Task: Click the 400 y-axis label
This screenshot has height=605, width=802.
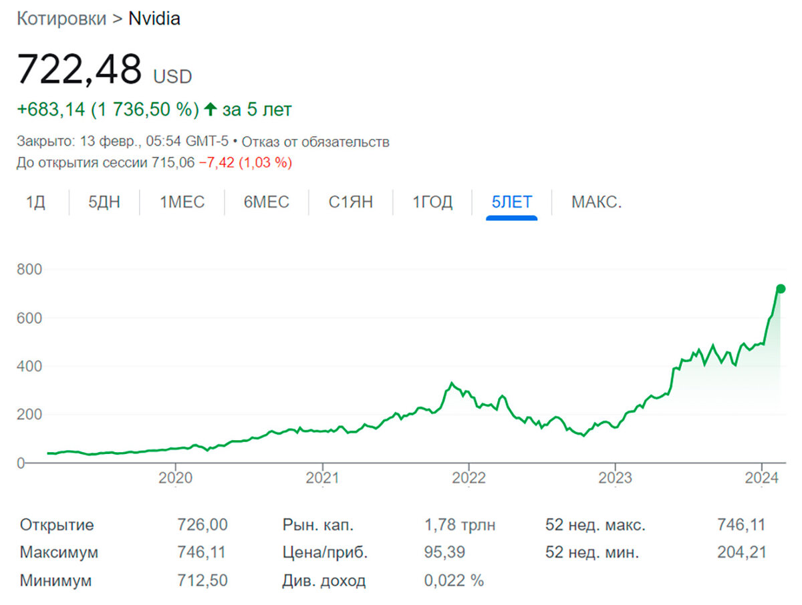Action: (29, 366)
